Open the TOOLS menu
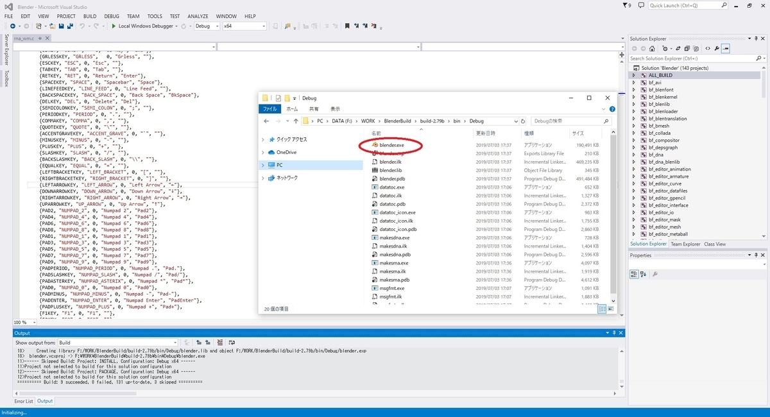 [x=155, y=16]
